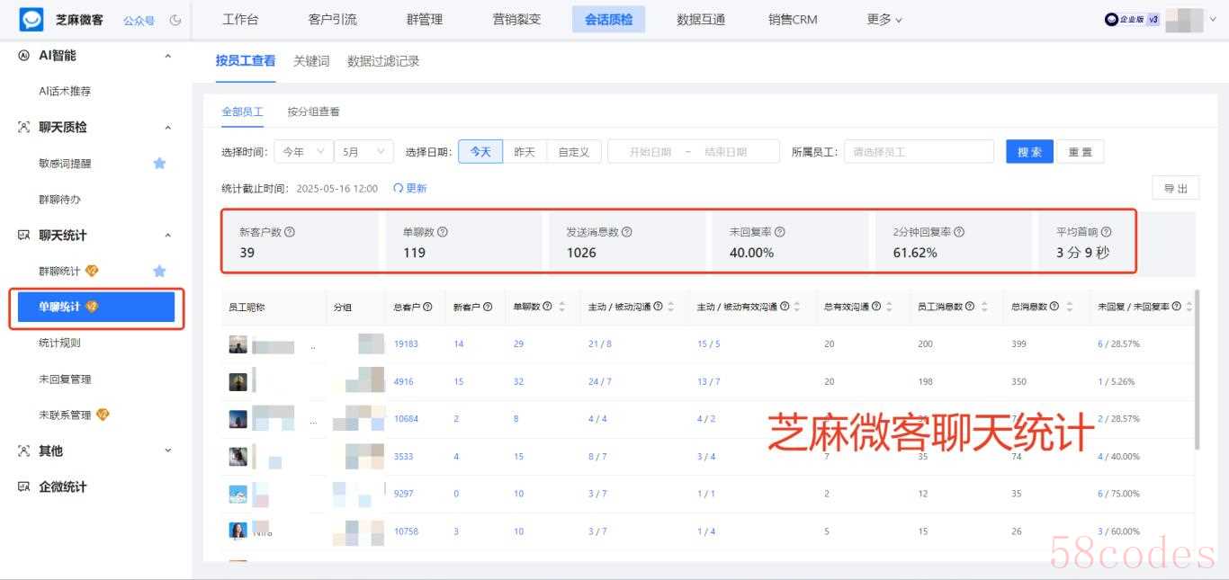This screenshot has width=1229, height=580.
Task: Open the 工作台 top menu
Action: click(x=240, y=19)
